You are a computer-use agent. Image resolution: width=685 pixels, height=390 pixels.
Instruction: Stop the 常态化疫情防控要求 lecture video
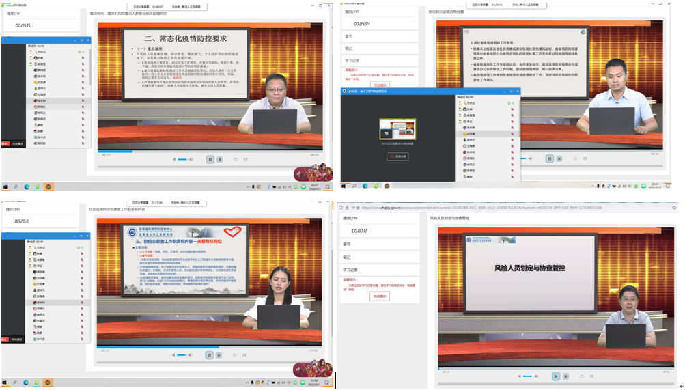point(219,160)
